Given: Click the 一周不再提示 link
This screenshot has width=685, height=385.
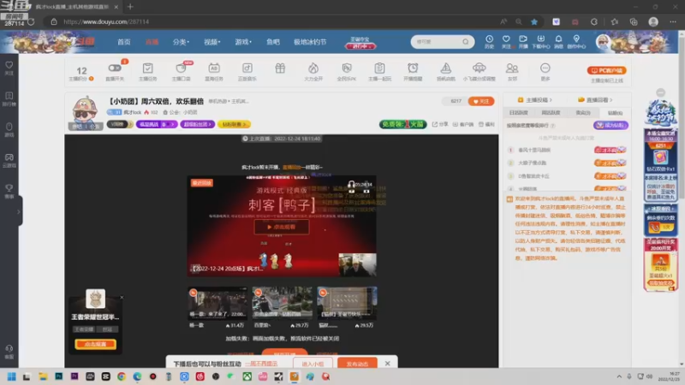Looking at the screenshot, I should click(261, 364).
